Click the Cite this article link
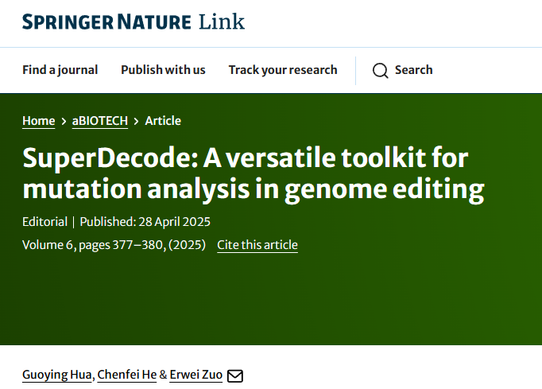This screenshot has width=542, height=389. pos(257,245)
